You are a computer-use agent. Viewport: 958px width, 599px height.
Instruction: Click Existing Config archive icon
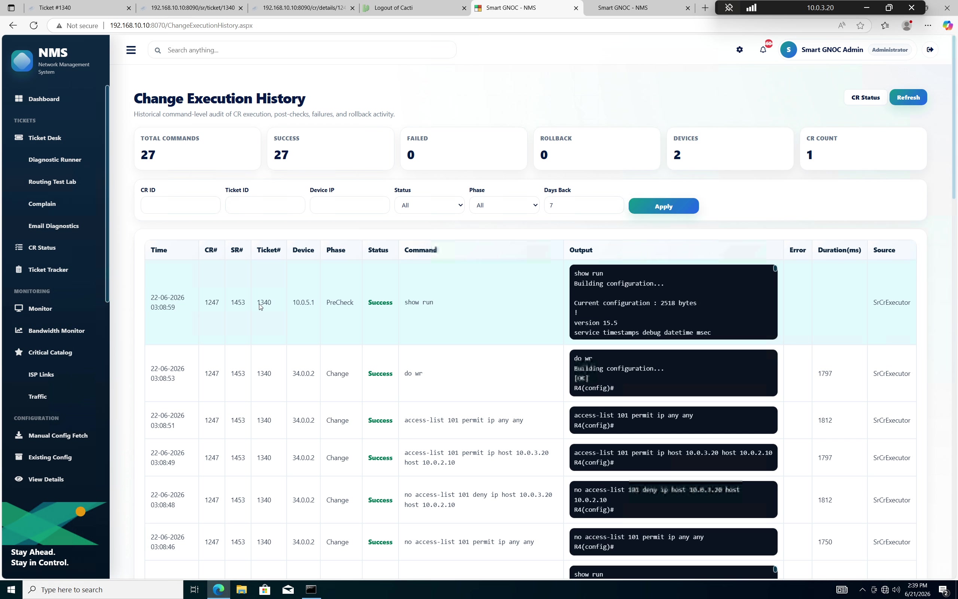[19, 457]
